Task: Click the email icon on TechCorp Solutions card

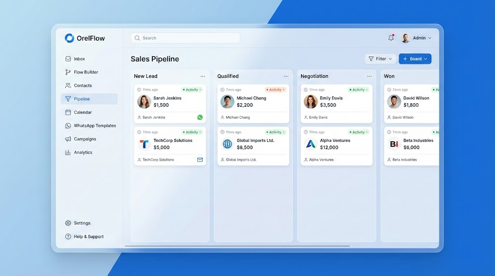Action: (x=200, y=160)
